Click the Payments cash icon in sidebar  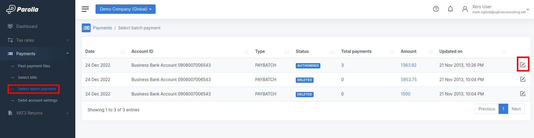(10, 54)
